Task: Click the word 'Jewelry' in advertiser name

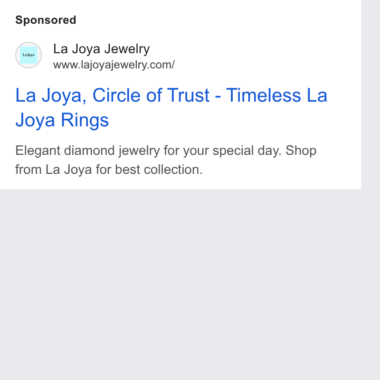Action: [127, 49]
